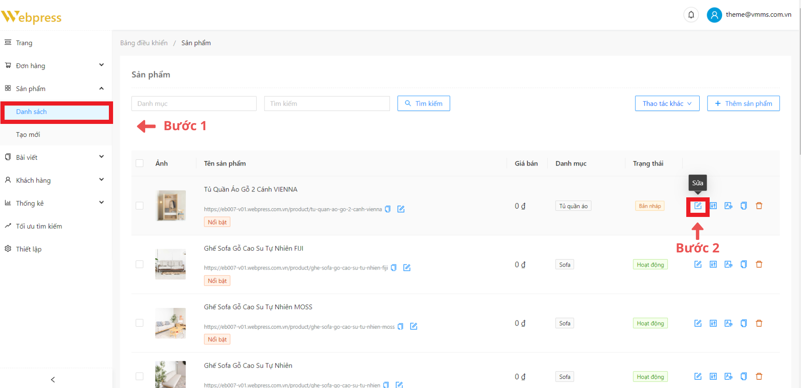Open the Thao tác khác dropdown
The height and width of the screenshot is (388, 801).
[x=667, y=103]
